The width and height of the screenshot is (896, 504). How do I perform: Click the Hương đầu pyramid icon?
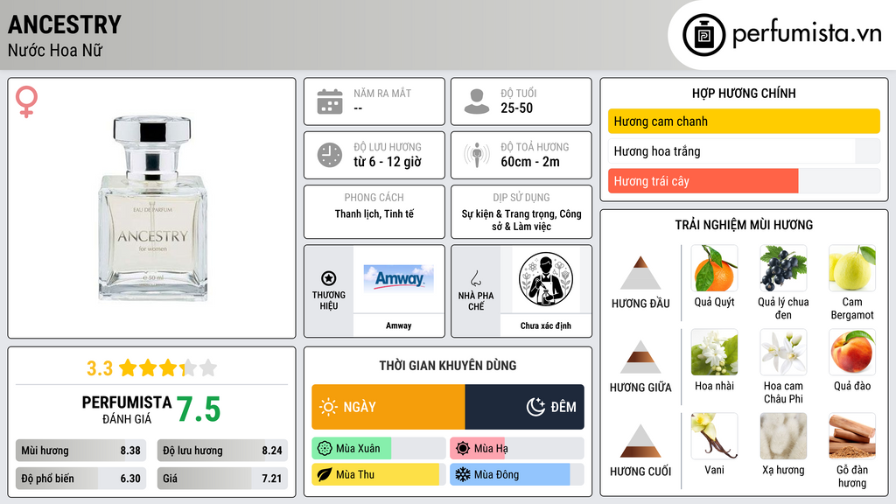(x=640, y=273)
